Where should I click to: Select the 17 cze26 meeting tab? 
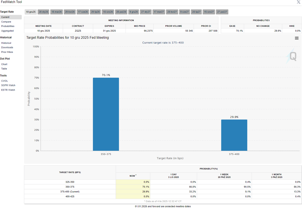pyautogui.click(x=83, y=12)
